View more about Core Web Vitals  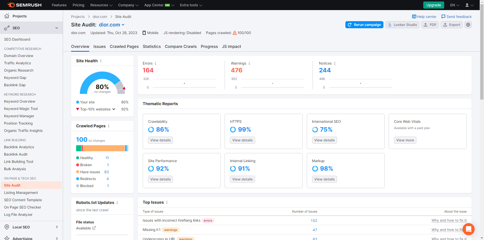tap(405, 140)
